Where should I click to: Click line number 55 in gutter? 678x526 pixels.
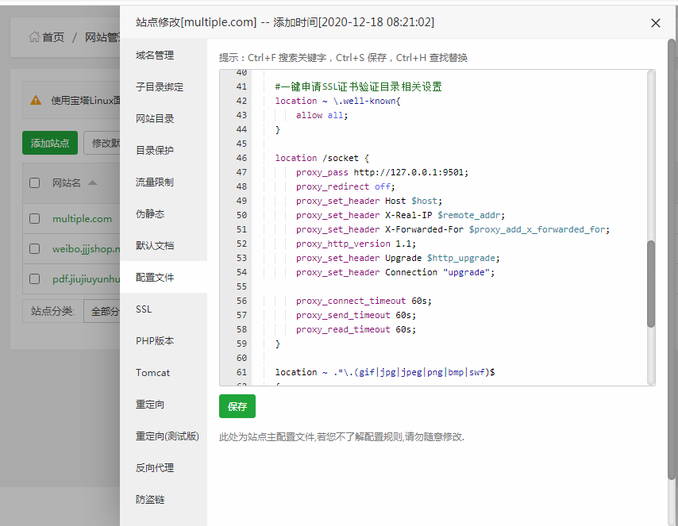(241, 286)
